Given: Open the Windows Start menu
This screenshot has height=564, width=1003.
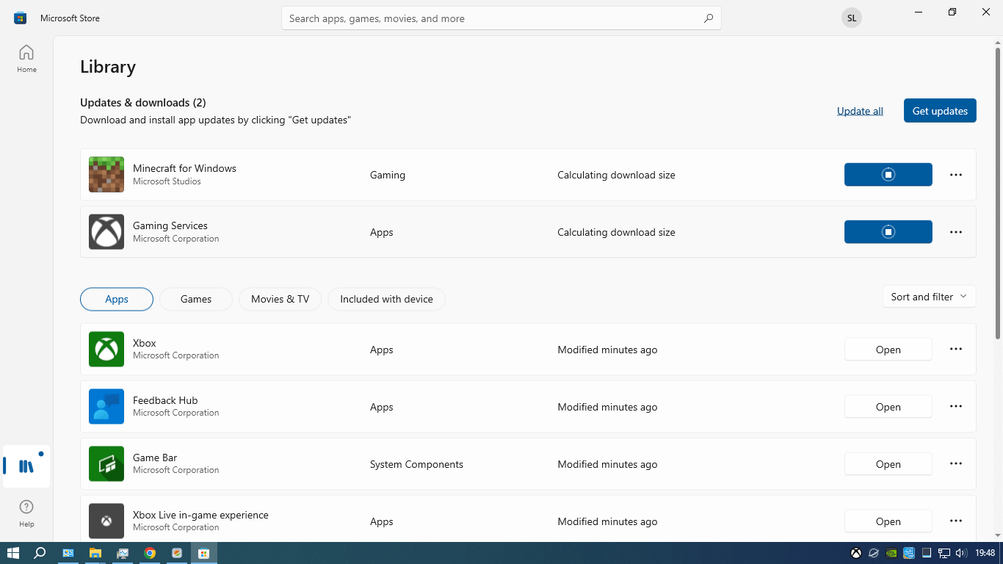Looking at the screenshot, I should 13,553.
